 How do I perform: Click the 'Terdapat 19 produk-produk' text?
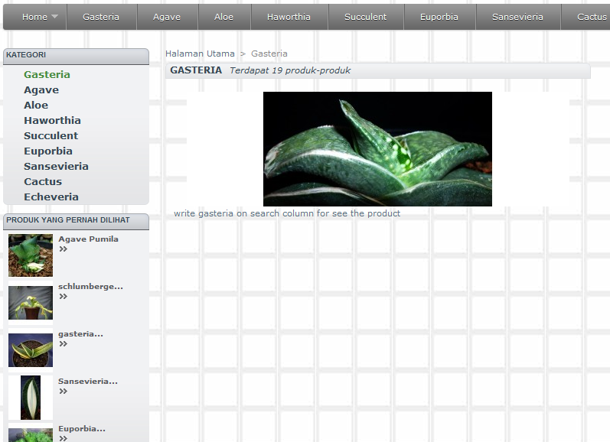point(290,70)
